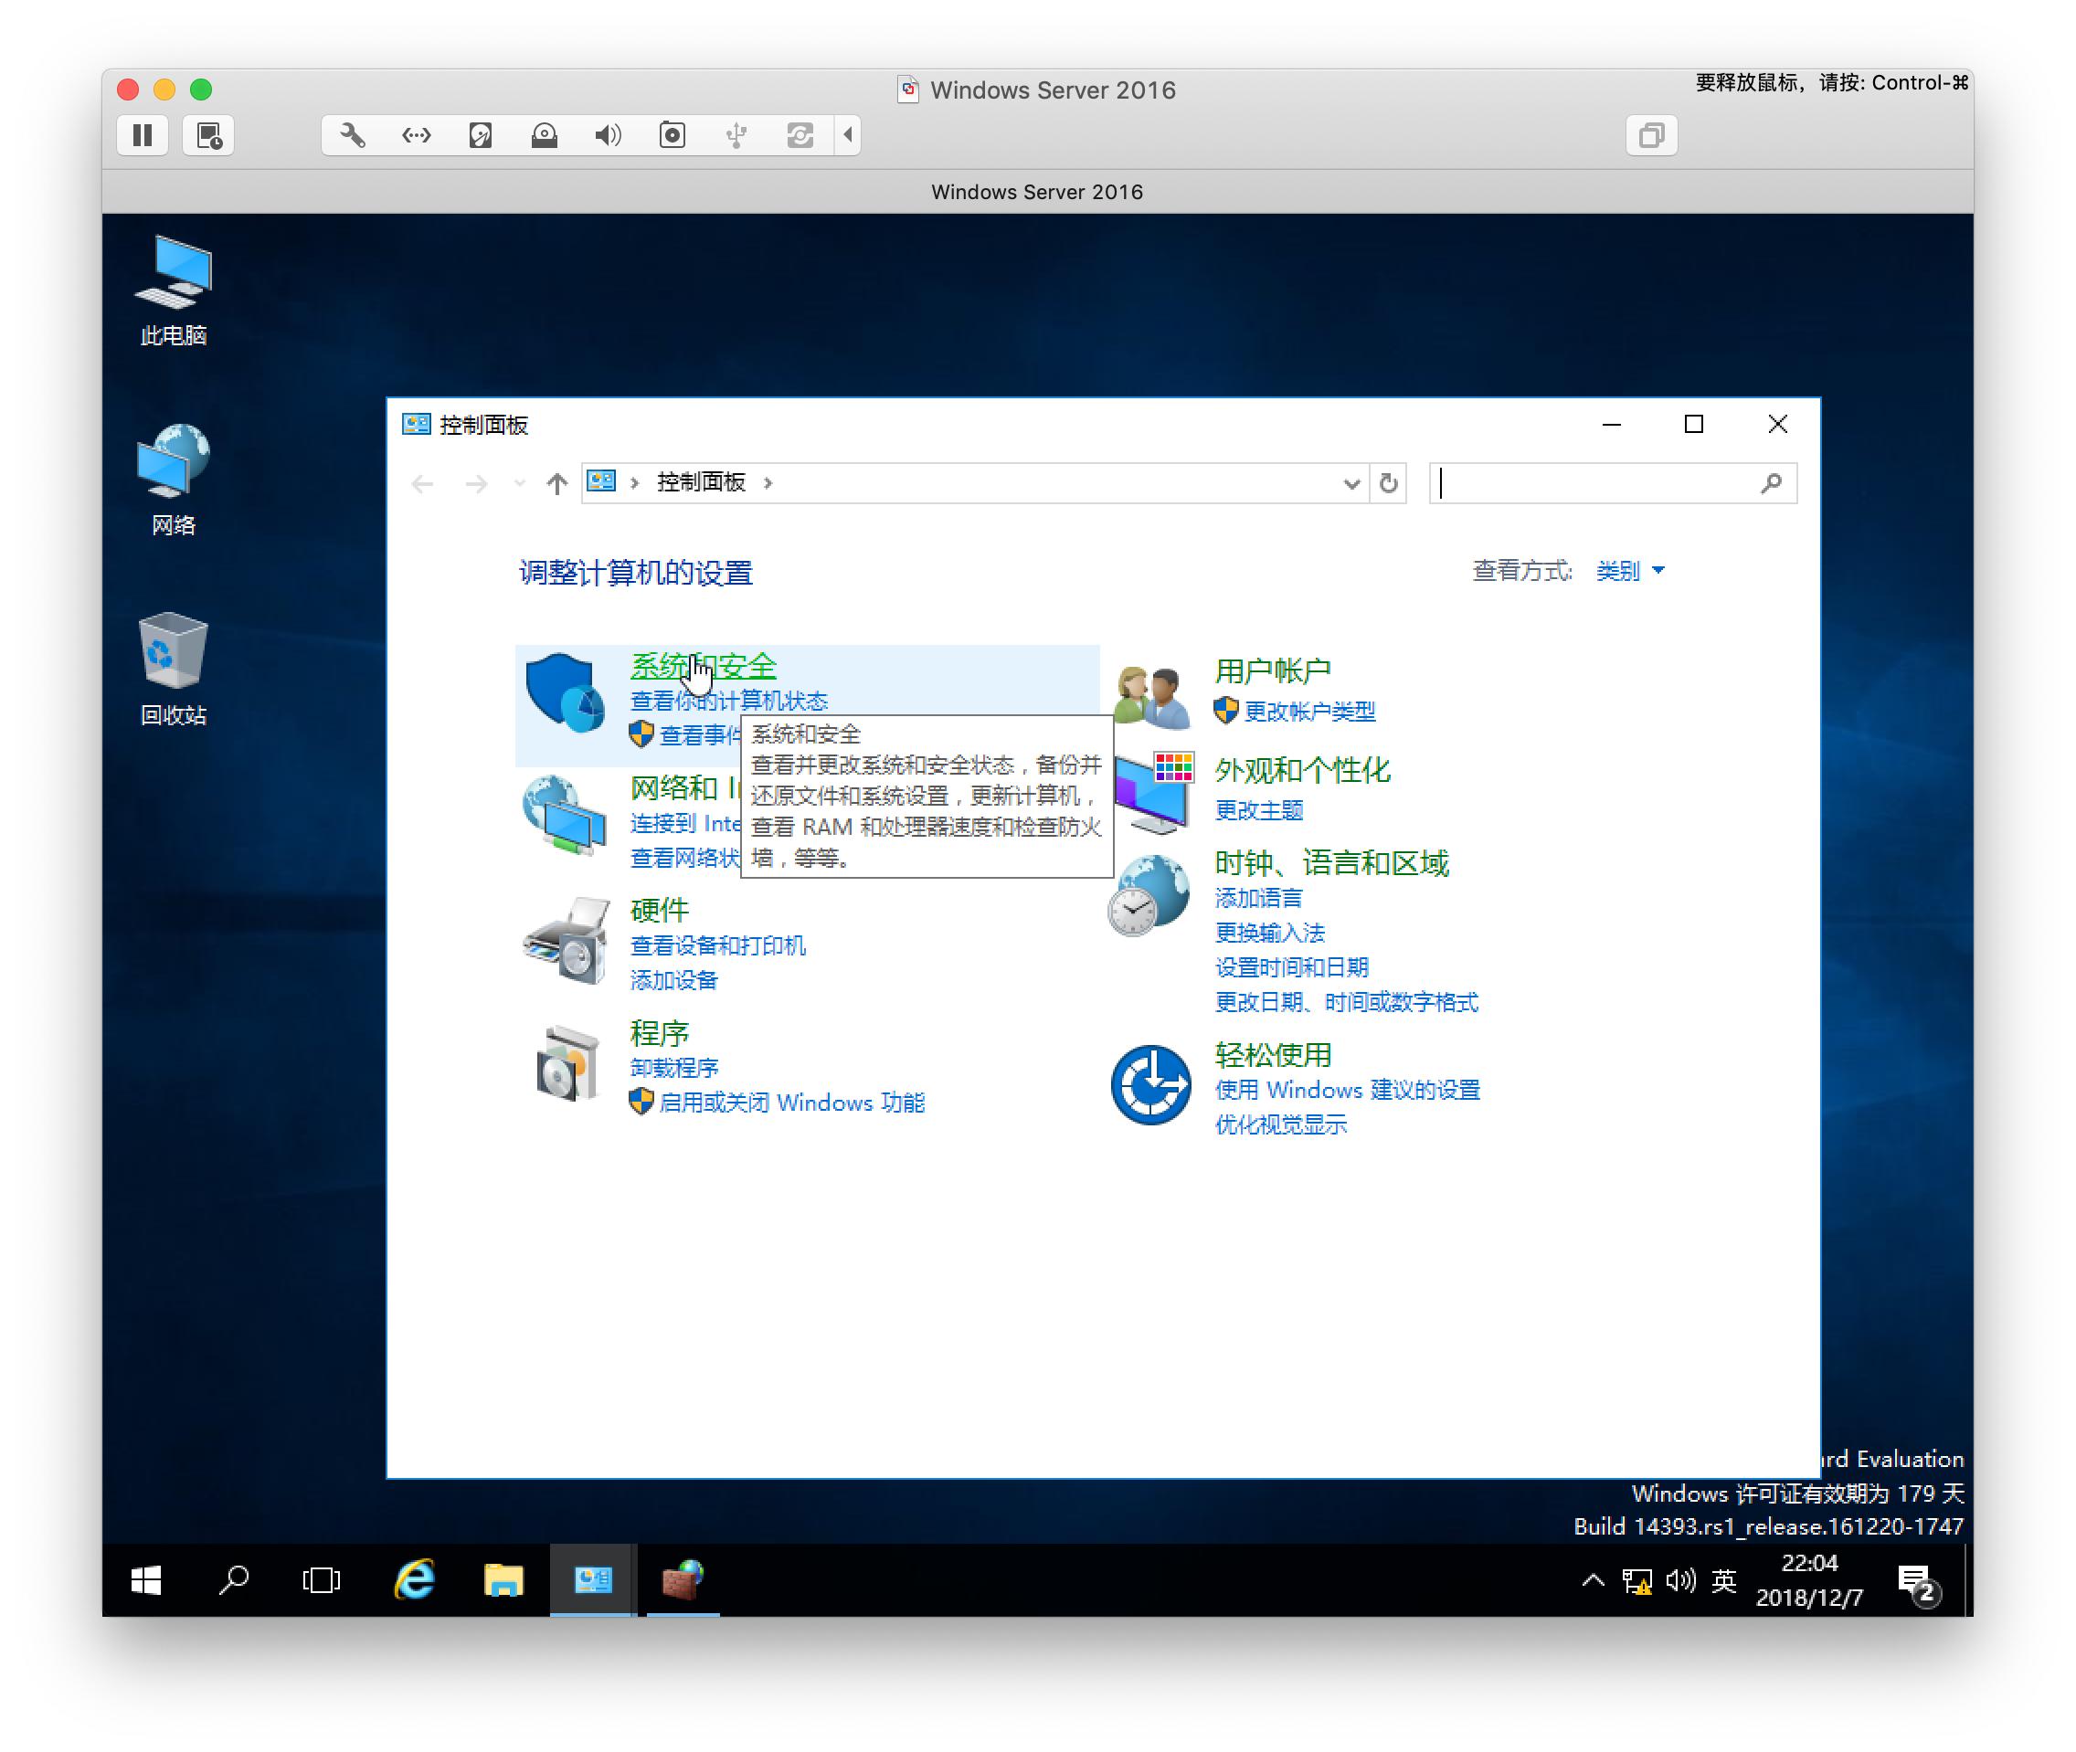Open Internet Explorer from the taskbar
The width and height of the screenshot is (2076, 1752).
414,1579
